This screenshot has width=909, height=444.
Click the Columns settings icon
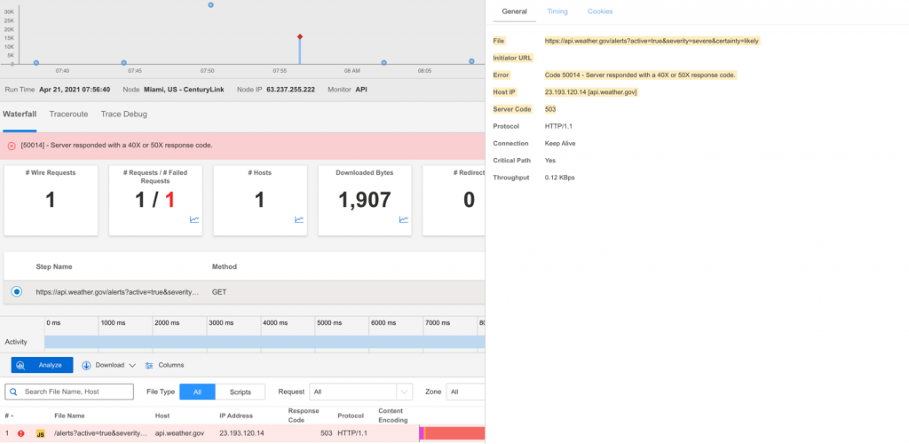[x=149, y=365]
